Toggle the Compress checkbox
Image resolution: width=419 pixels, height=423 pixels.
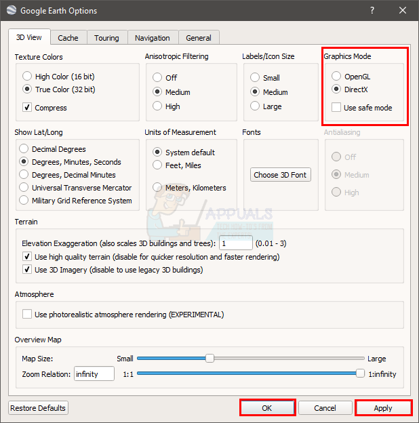[x=27, y=107]
